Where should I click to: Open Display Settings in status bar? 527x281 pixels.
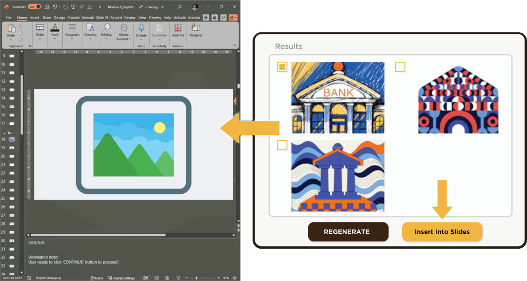(x=121, y=278)
